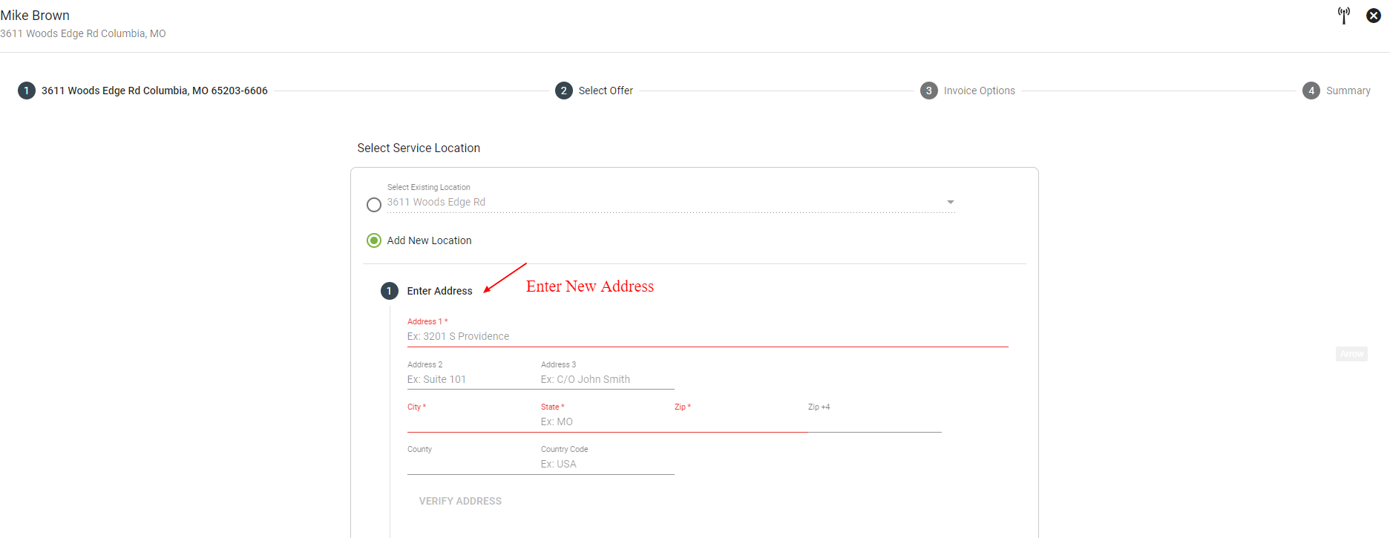Click into the Address 2 field

473,379
